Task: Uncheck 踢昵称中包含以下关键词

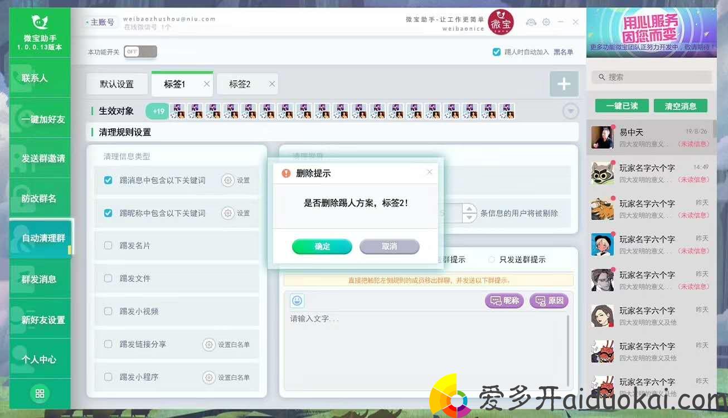Action: pyautogui.click(x=108, y=213)
